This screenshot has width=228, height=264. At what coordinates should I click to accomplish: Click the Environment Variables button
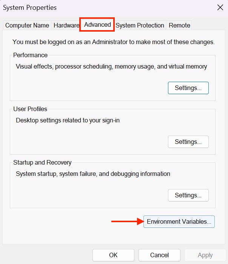pos(179,221)
